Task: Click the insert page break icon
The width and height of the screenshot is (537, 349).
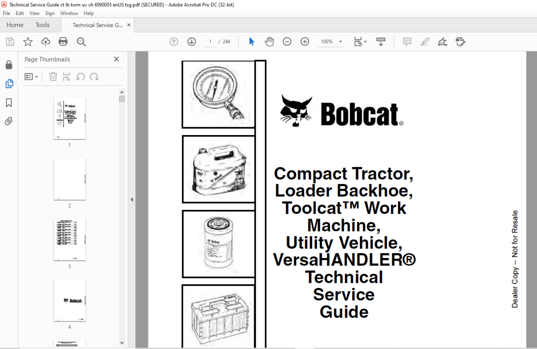Action: (x=67, y=77)
